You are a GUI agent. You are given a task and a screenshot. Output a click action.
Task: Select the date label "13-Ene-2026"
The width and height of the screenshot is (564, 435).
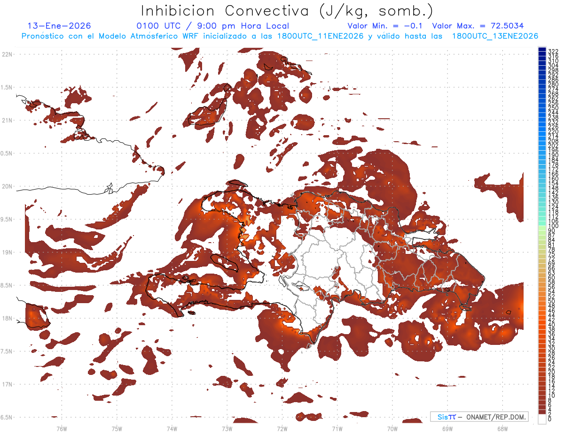point(59,26)
